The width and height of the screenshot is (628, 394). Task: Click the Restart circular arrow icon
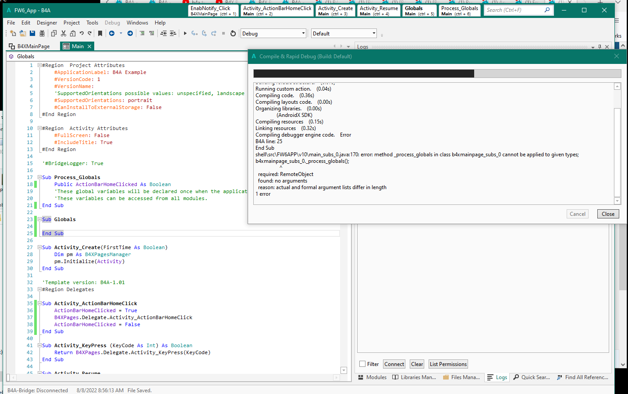pos(233,33)
